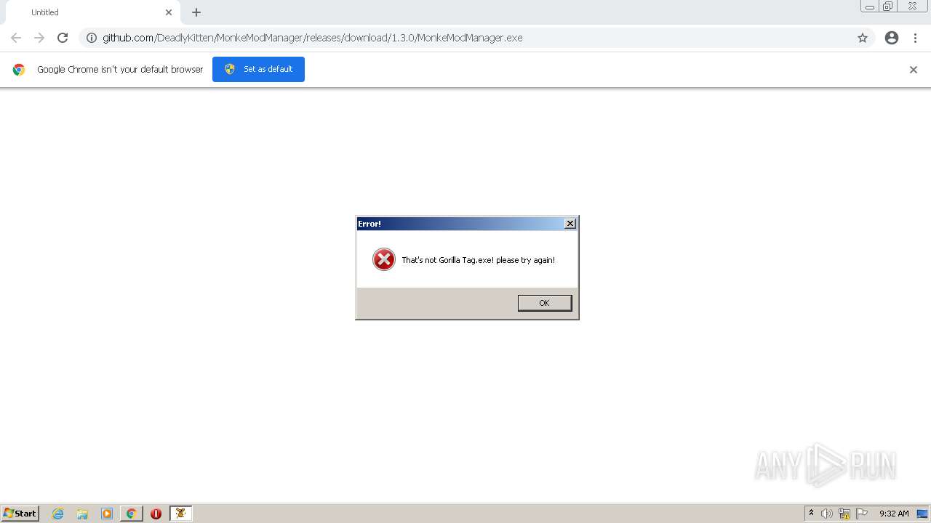The image size is (931, 523).
Task: Close the Chrome window
Action: 912,6
